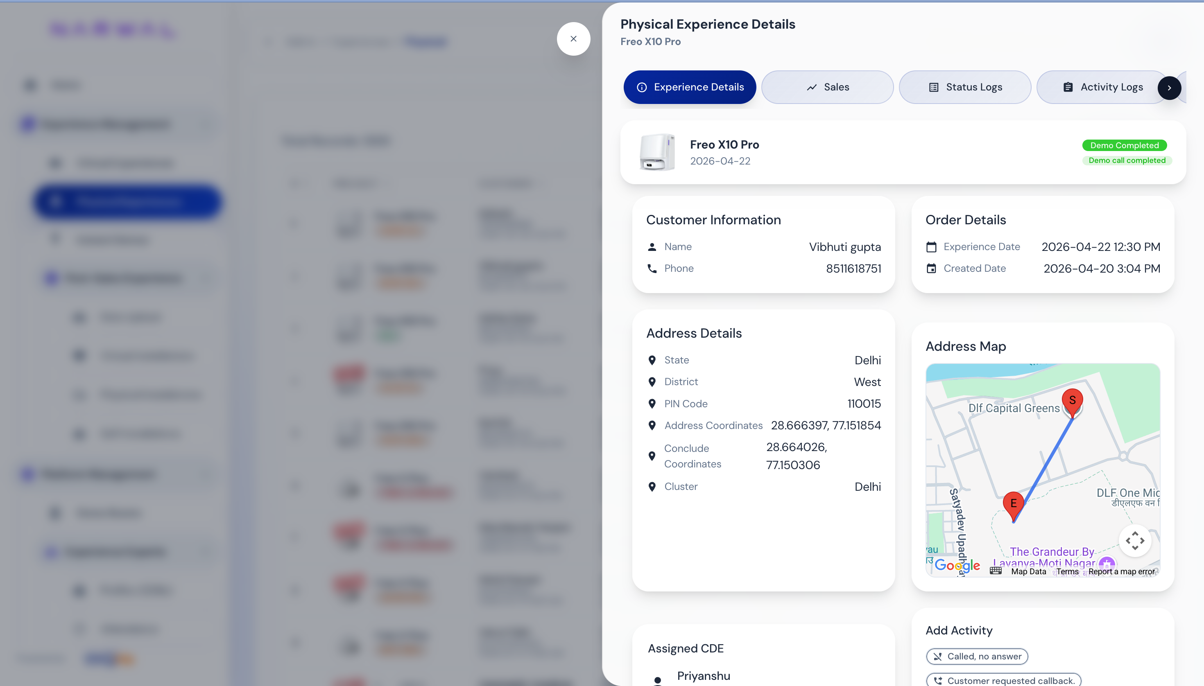Click the pin icon beside District
Viewport: 1204px width, 686px height.
tap(652, 382)
